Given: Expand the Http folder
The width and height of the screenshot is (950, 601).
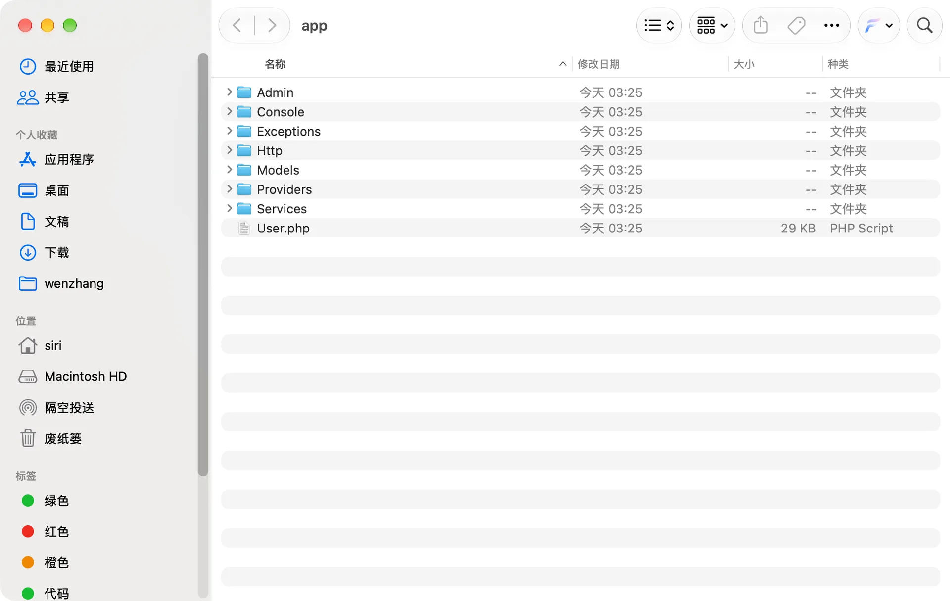Looking at the screenshot, I should (x=229, y=150).
